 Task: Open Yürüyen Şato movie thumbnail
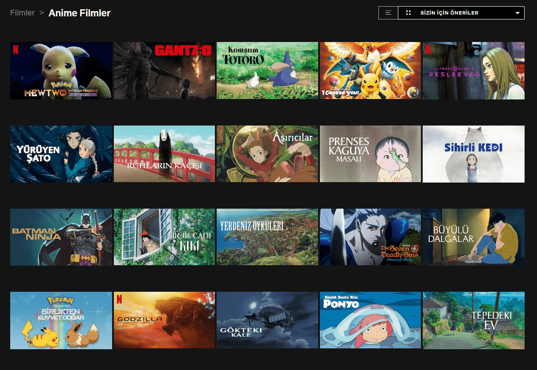61,154
